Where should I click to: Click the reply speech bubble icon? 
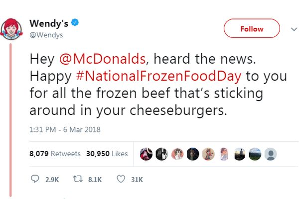point(35,179)
